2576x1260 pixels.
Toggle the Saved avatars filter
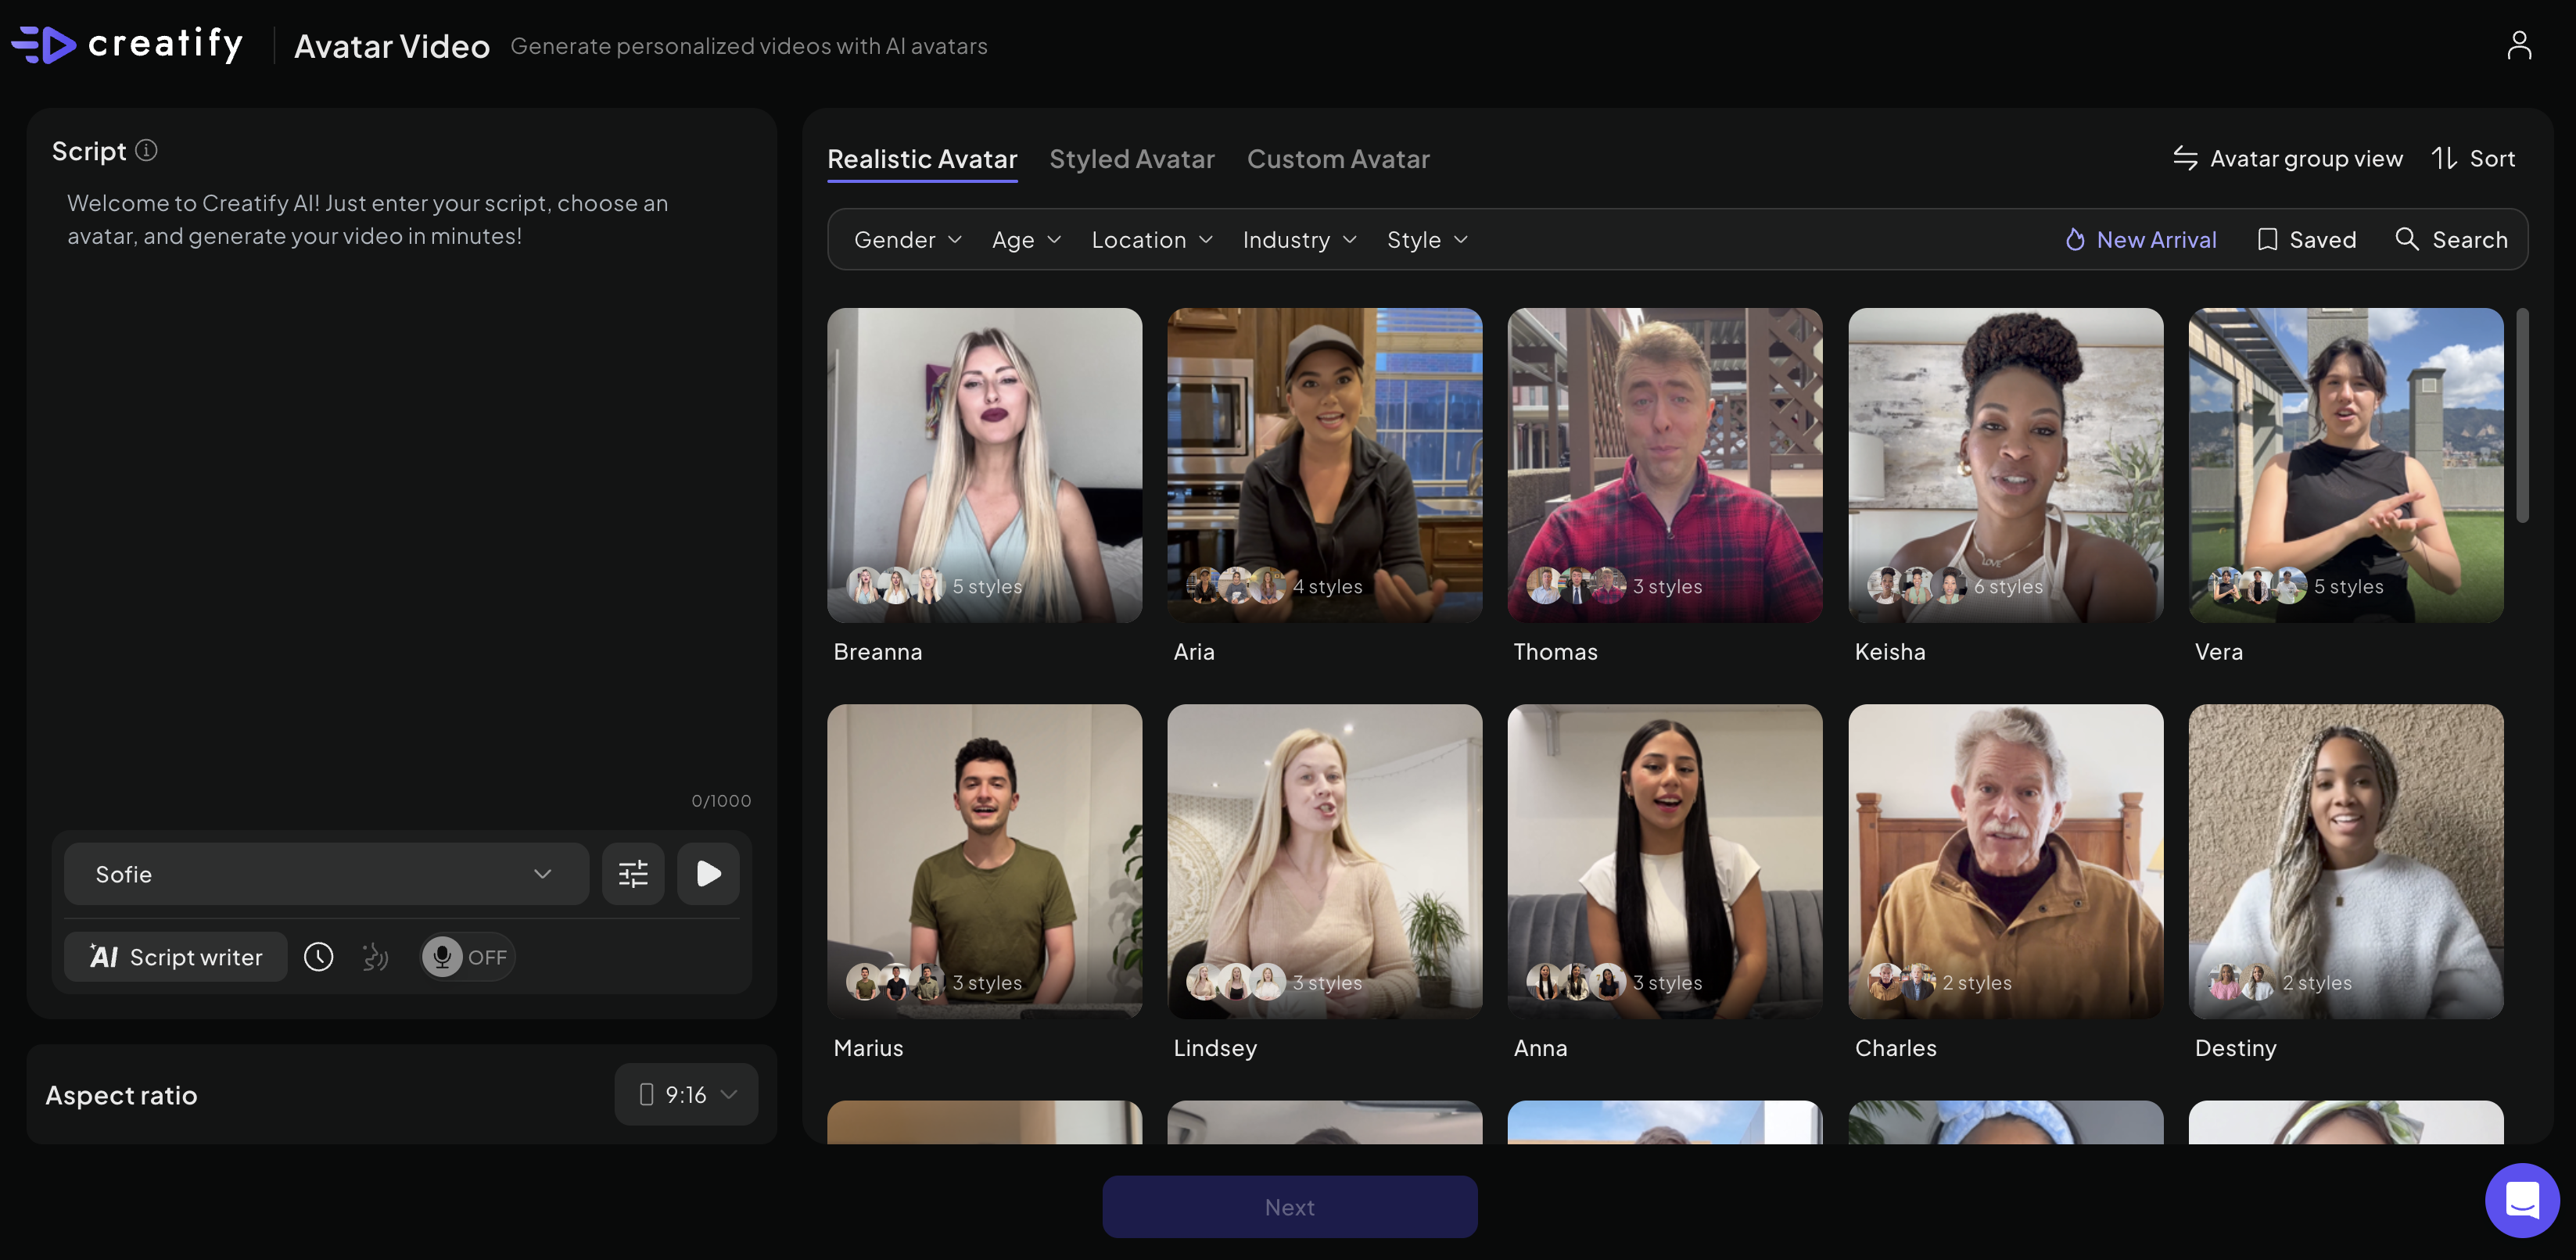click(x=2307, y=240)
